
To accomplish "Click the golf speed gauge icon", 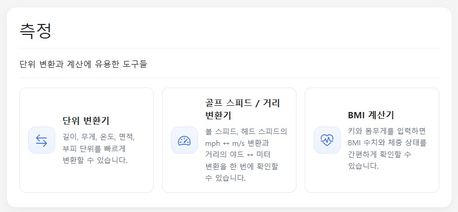I will [184, 140].
